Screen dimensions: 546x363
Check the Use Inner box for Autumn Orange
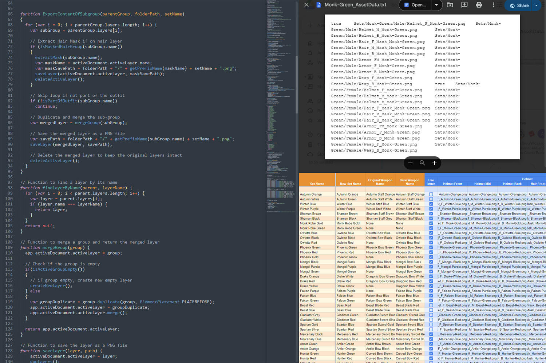(431, 194)
